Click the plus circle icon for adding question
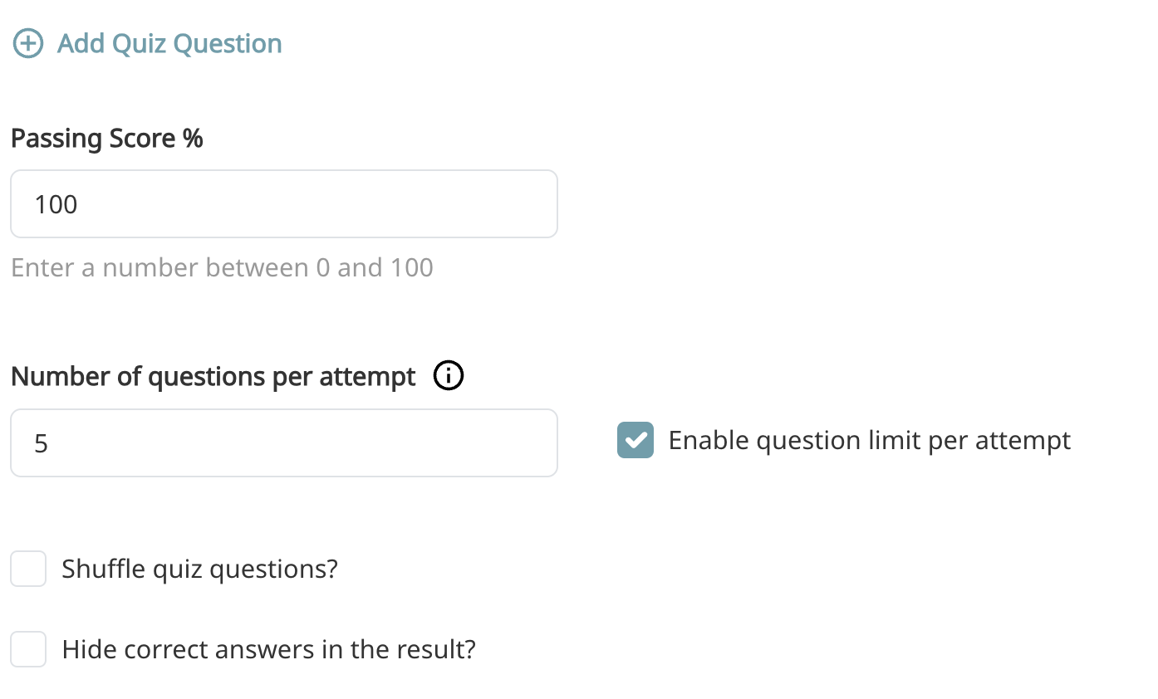Viewport: 1158px width, 699px height. point(28,44)
